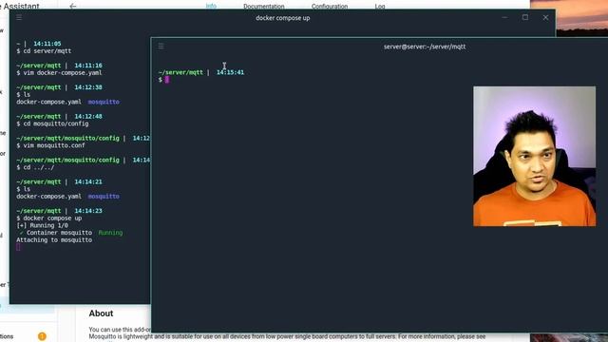608x342 pixels.
Task: Click timestamp 14:11:05 in back terminal
Action: [47, 44]
